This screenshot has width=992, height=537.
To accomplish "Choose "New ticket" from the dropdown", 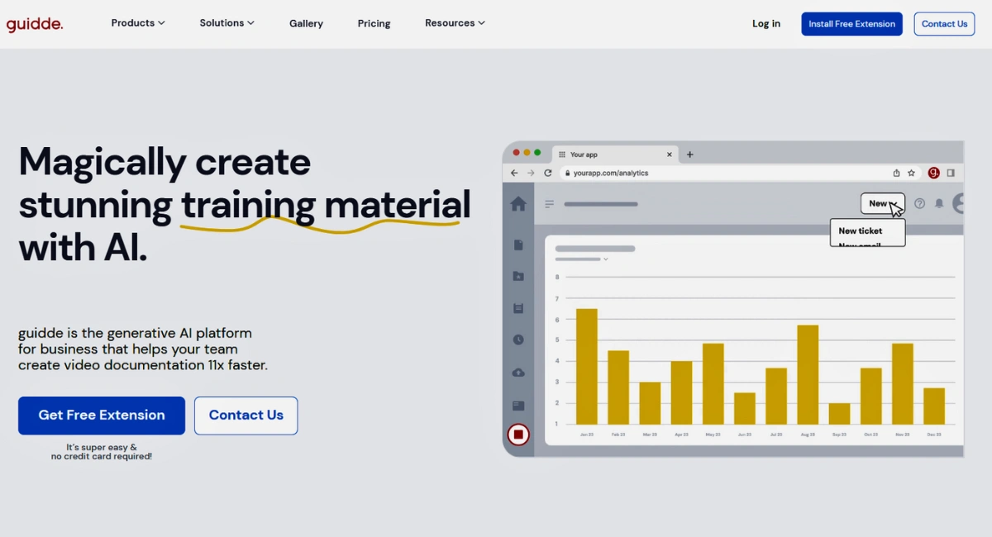I will (x=861, y=231).
